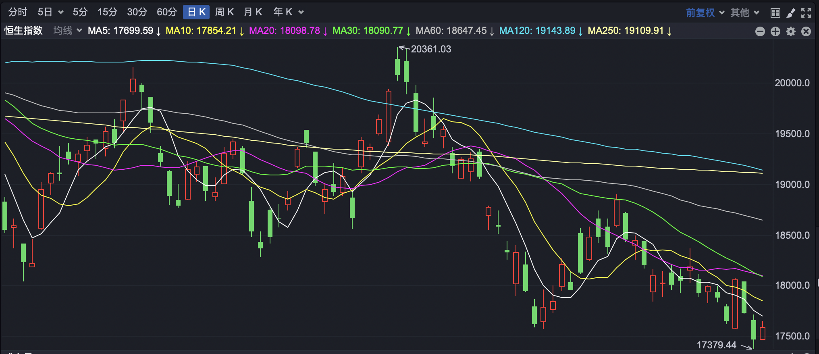
Task: Click the 17379.44 low price label
Action: click(717, 345)
